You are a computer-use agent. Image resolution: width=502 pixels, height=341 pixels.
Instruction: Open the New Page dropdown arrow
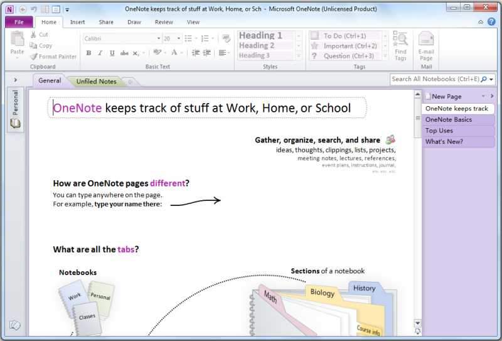point(483,96)
